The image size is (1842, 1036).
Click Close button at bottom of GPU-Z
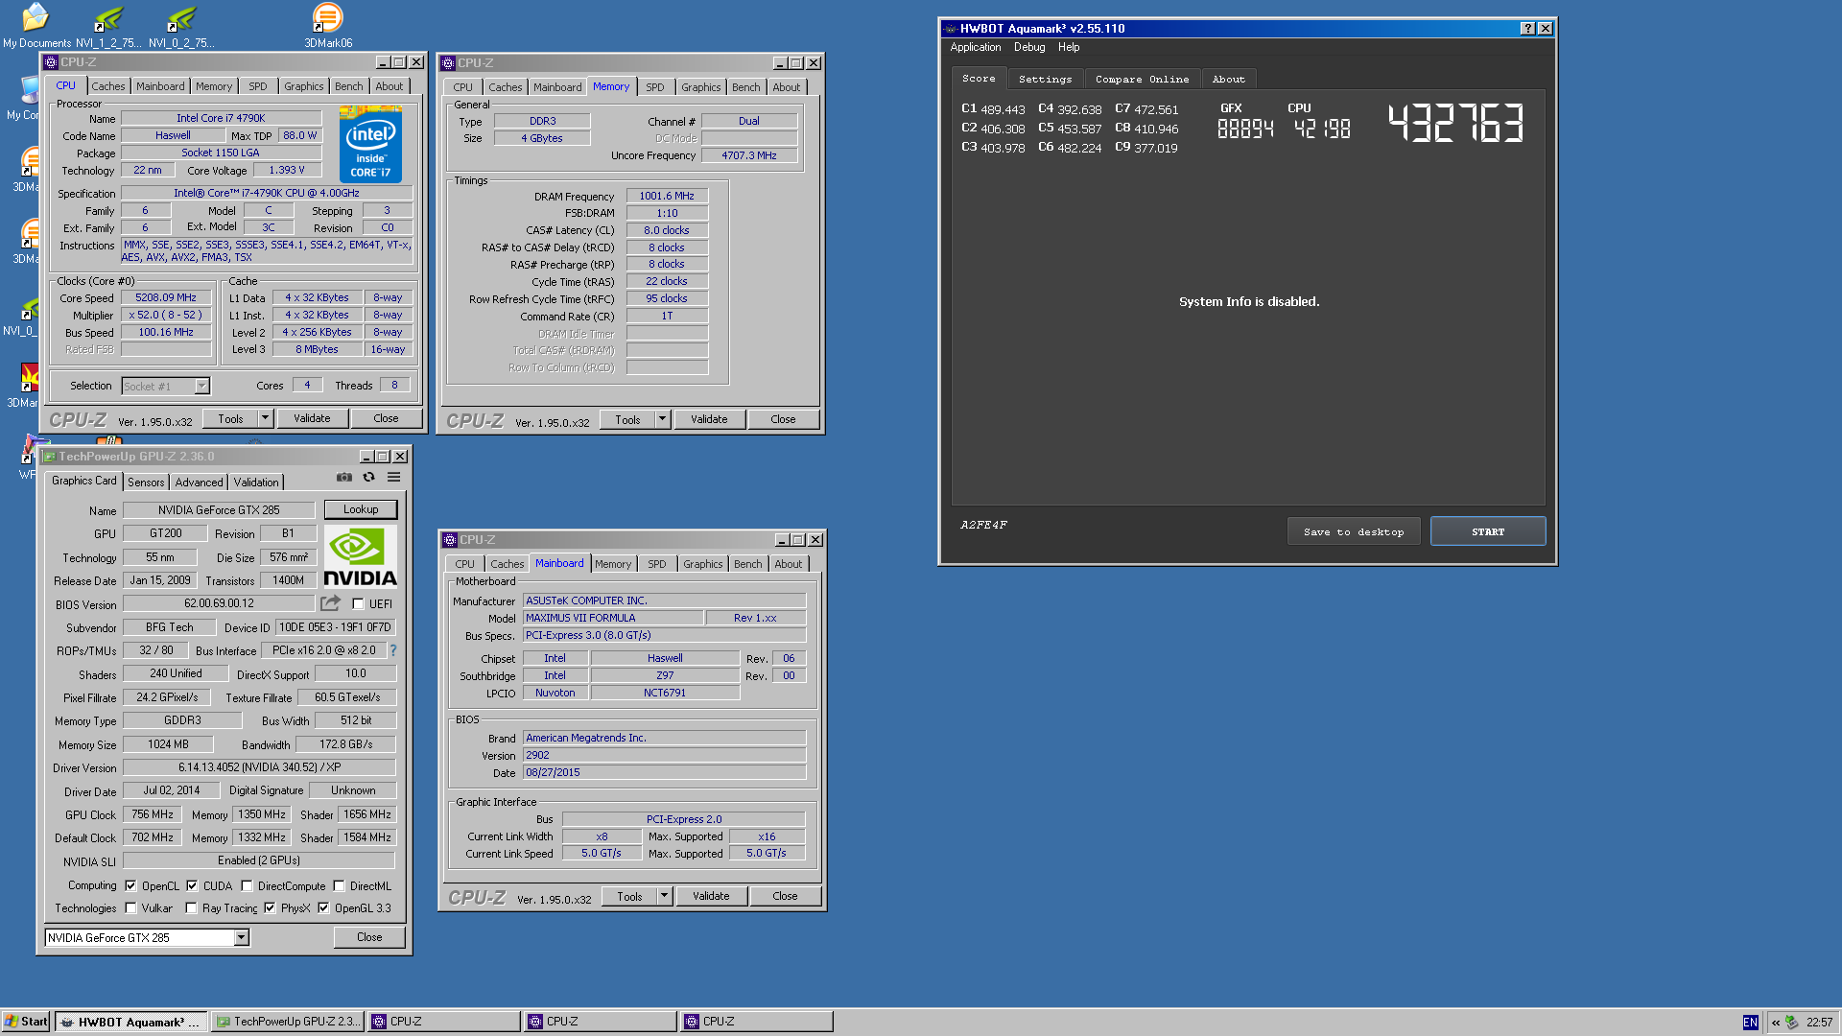(x=369, y=937)
